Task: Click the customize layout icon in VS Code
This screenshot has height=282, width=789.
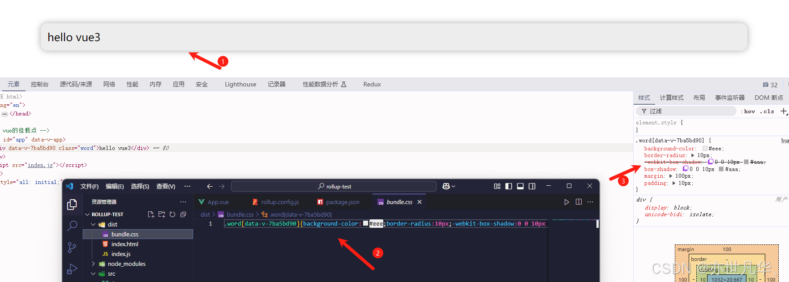Action: [497, 186]
